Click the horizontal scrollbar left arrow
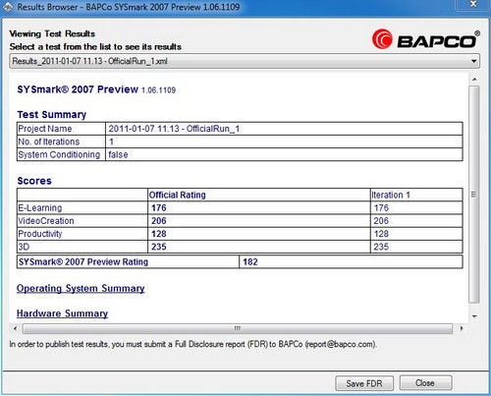491x396 pixels. (15, 328)
